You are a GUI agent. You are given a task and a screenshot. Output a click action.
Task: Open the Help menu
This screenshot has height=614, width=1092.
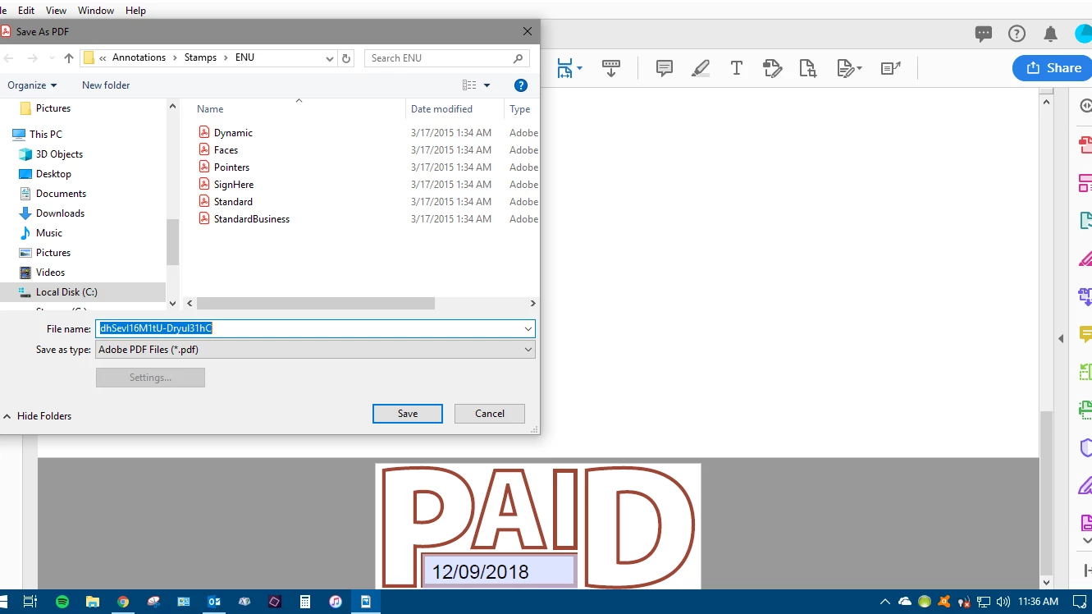pyautogui.click(x=135, y=11)
